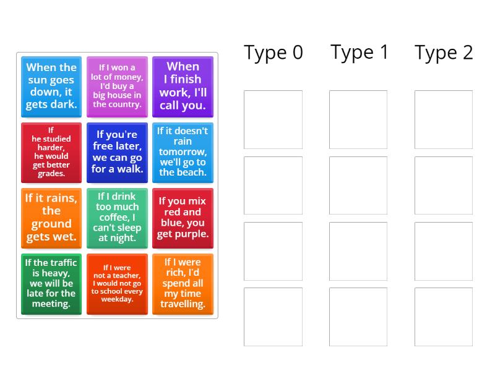Choose the orange 'If it rains' card
Image resolution: width=495 pixels, height=371 pixels.
(x=51, y=218)
